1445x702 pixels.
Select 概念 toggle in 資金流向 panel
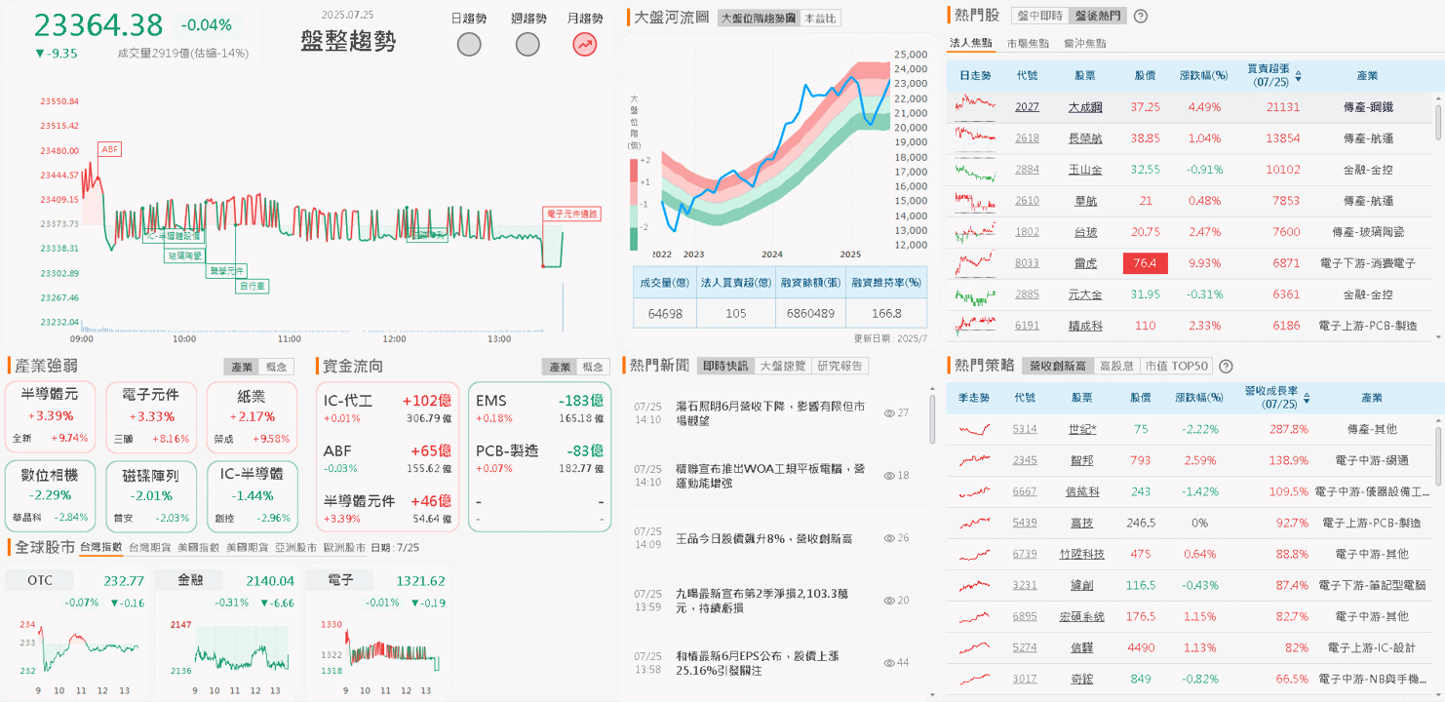click(594, 367)
